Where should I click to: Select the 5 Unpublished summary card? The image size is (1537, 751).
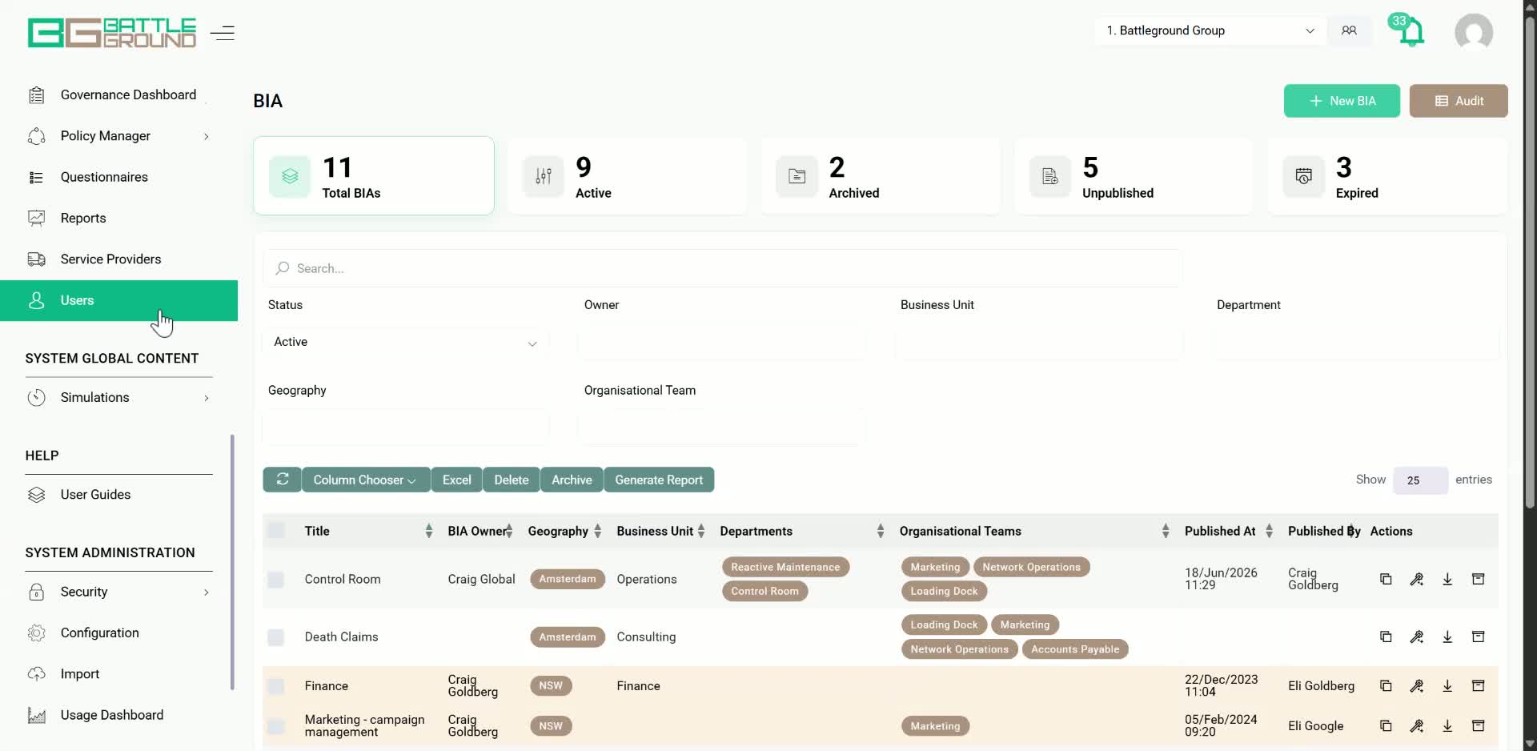[1134, 176]
